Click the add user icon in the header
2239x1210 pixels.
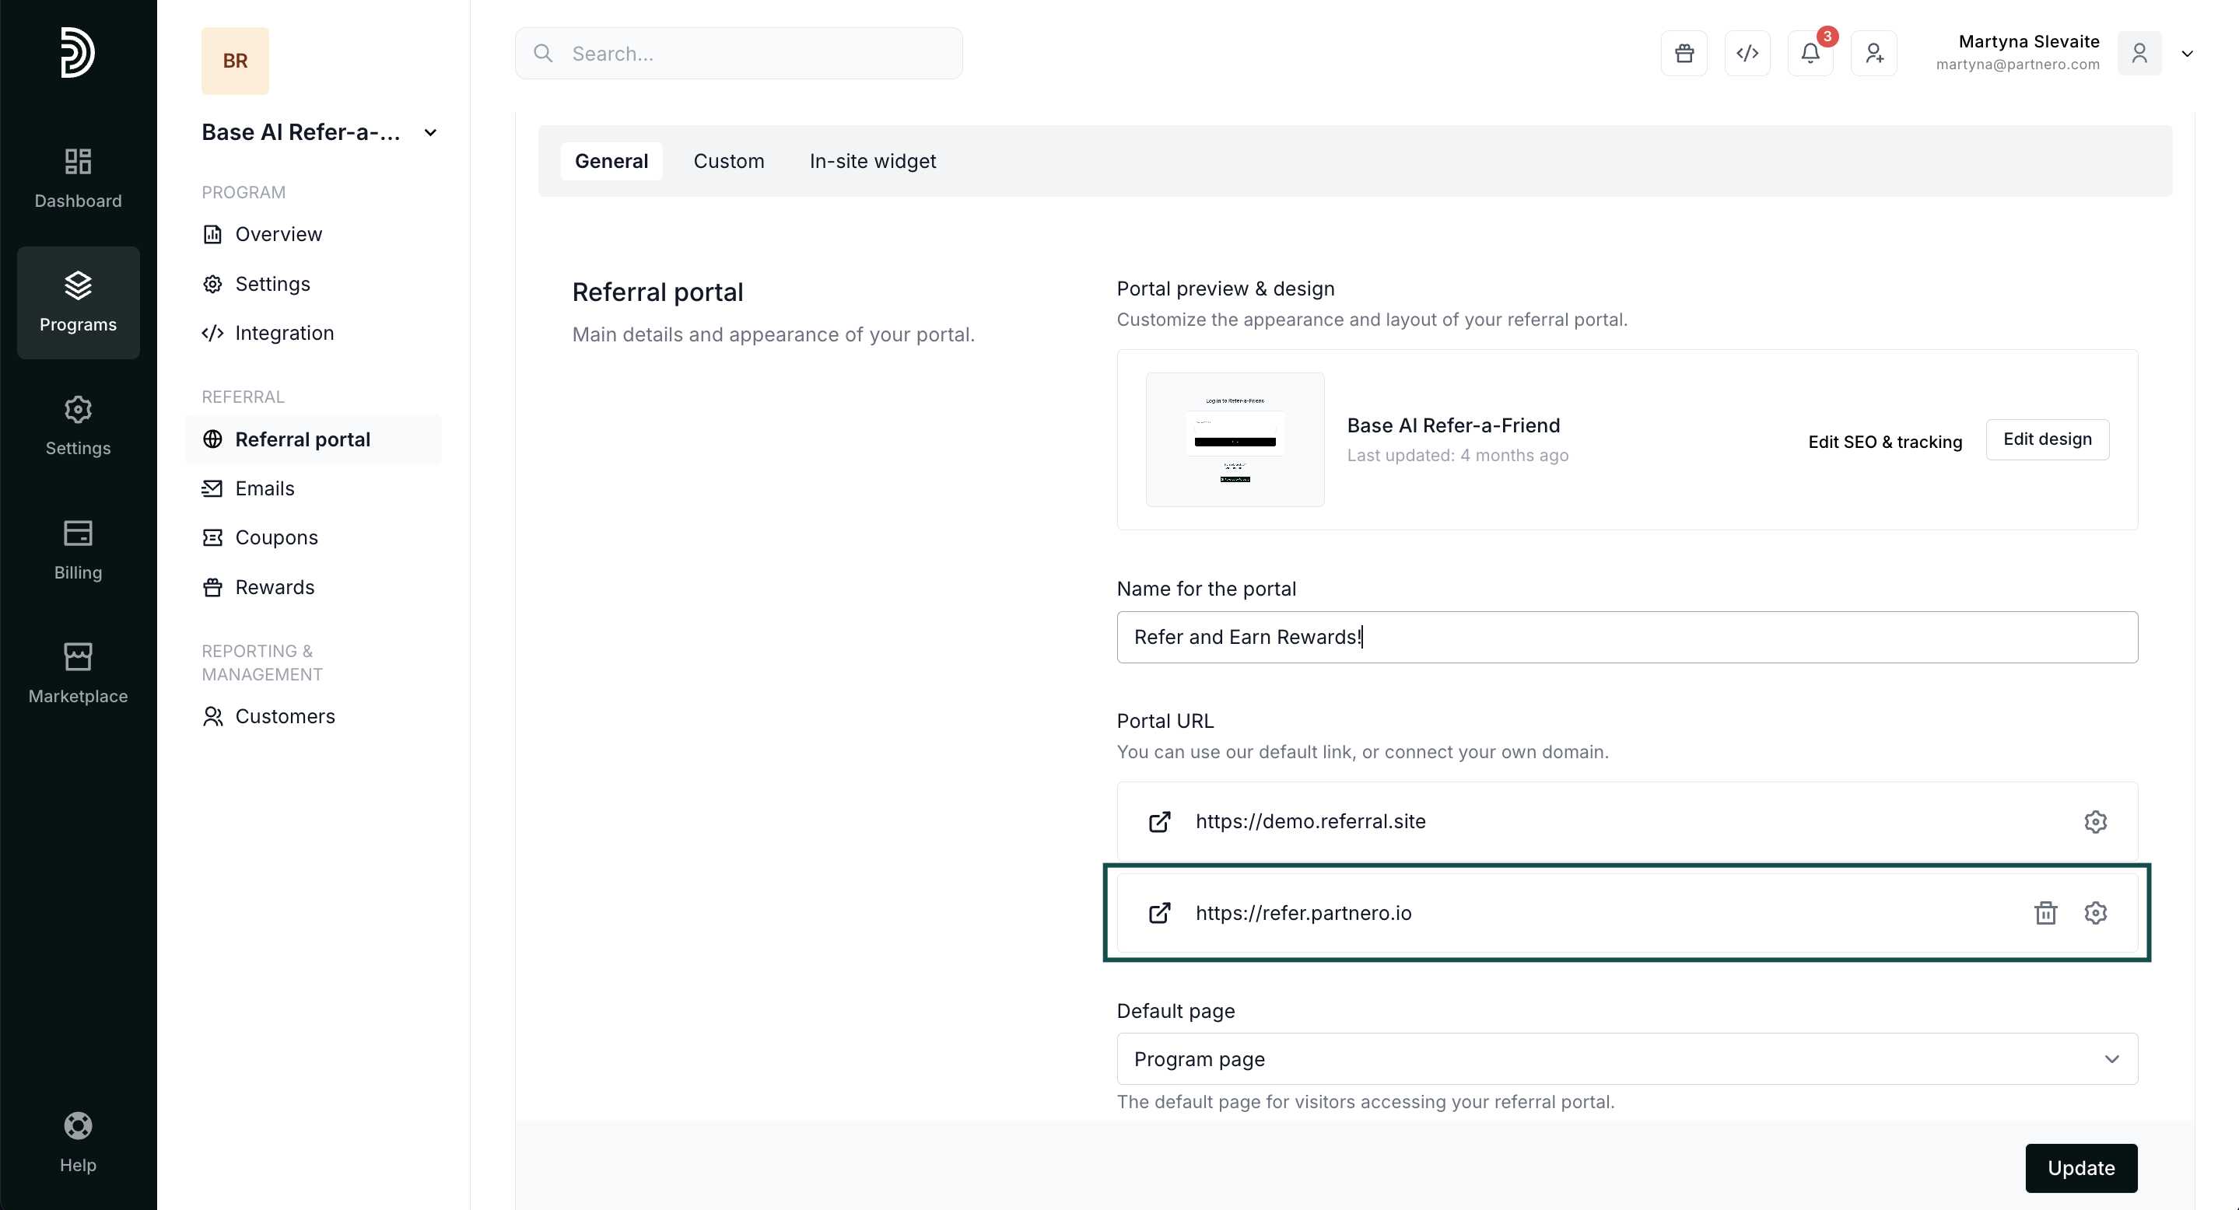pyautogui.click(x=1873, y=54)
